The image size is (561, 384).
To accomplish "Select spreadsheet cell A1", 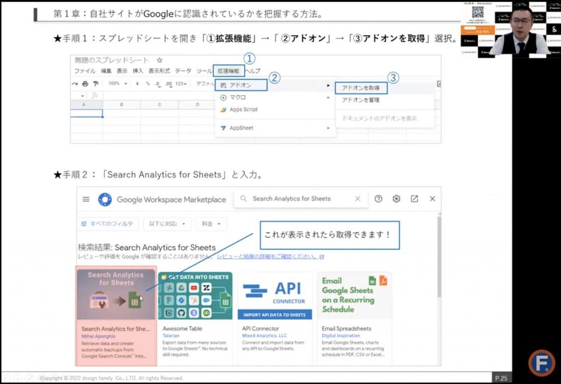I will coord(87,113).
